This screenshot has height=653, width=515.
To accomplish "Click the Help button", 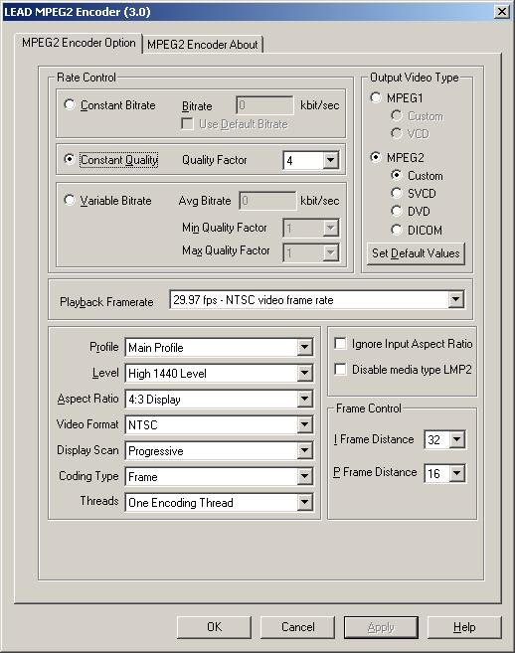I will (x=464, y=627).
